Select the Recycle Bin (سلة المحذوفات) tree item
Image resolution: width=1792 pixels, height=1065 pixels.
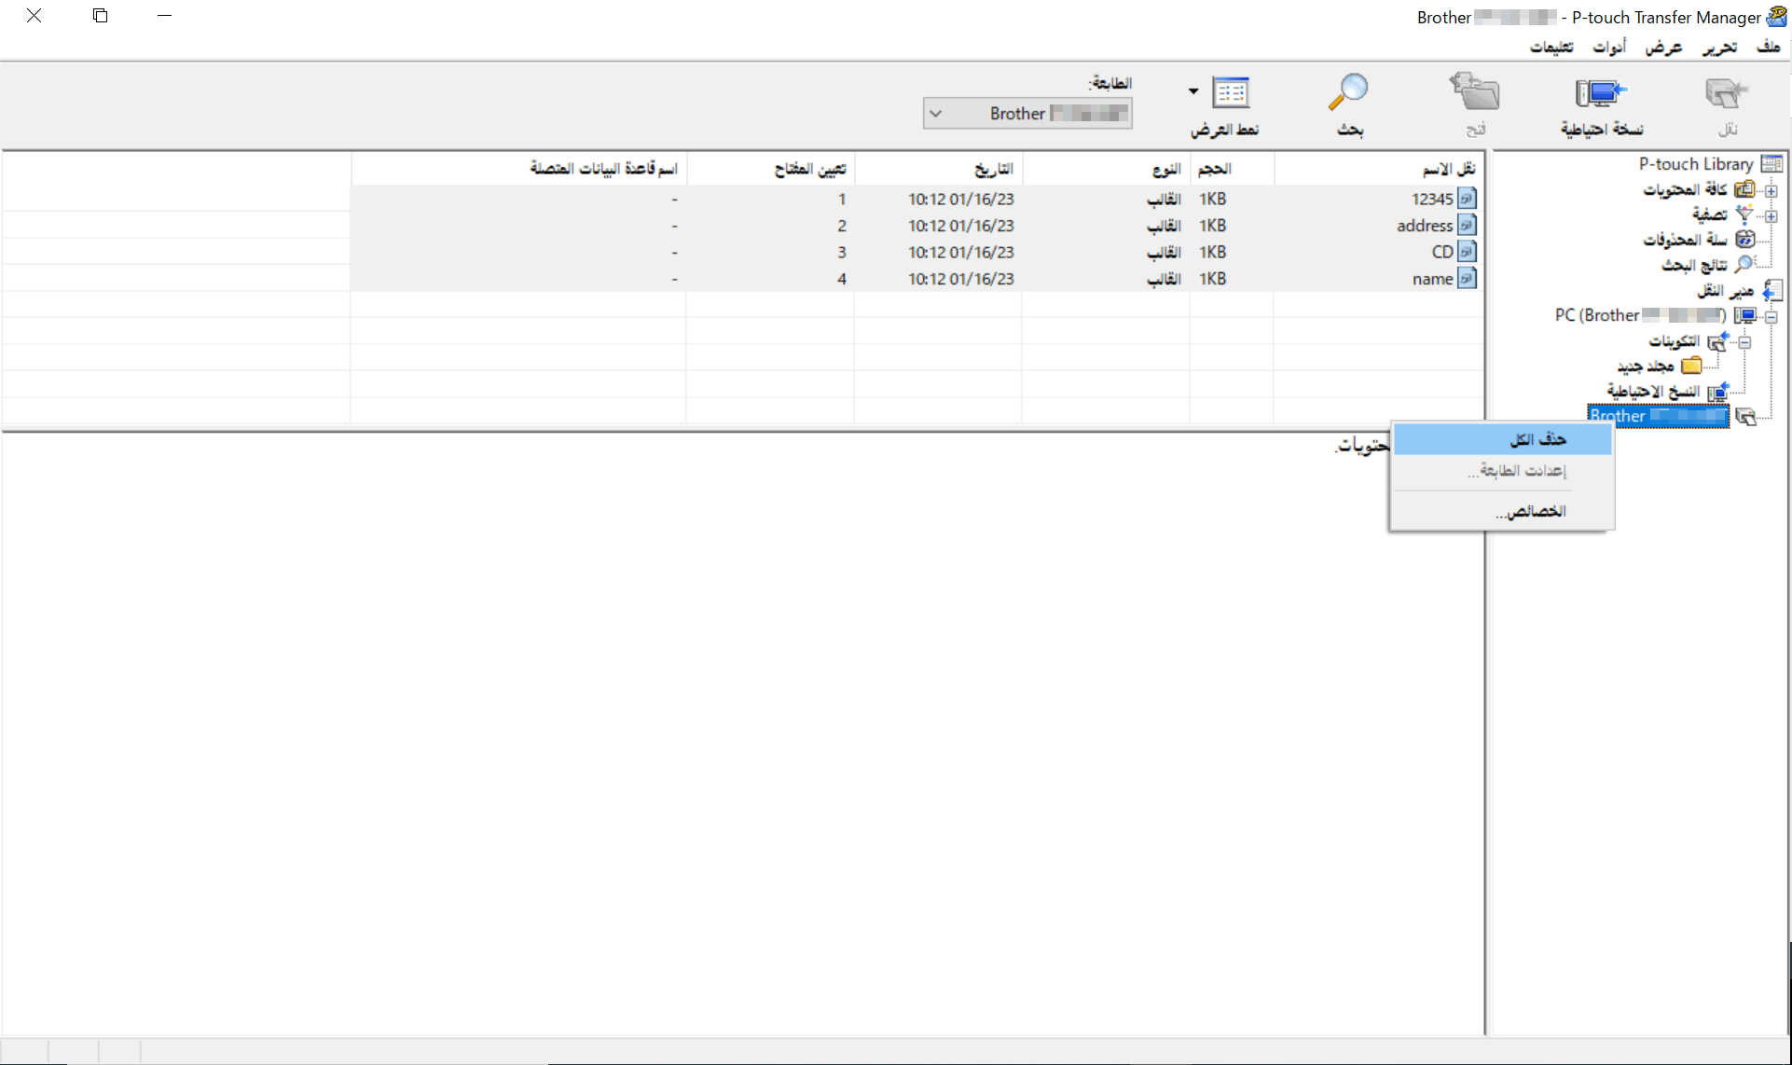(1685, 240)
